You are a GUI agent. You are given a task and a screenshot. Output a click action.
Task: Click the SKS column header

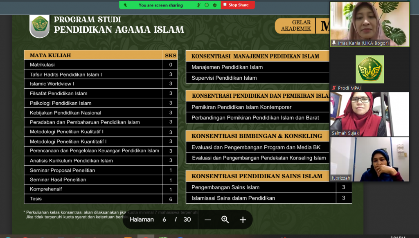click(x=171, y=55)
